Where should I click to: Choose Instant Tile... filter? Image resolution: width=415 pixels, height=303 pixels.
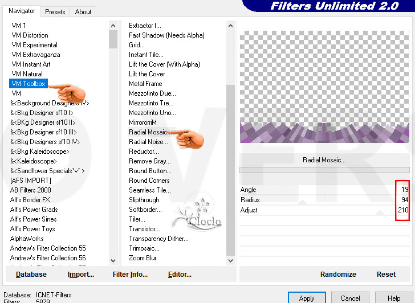146,55
